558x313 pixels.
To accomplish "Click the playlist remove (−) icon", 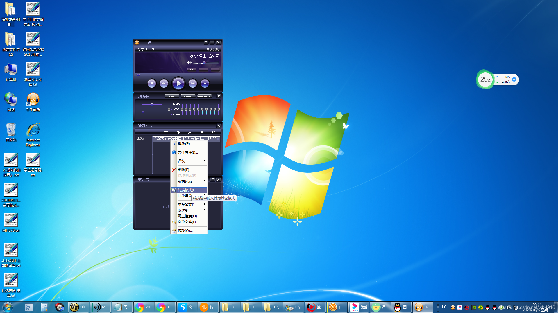I will [154, 132].
